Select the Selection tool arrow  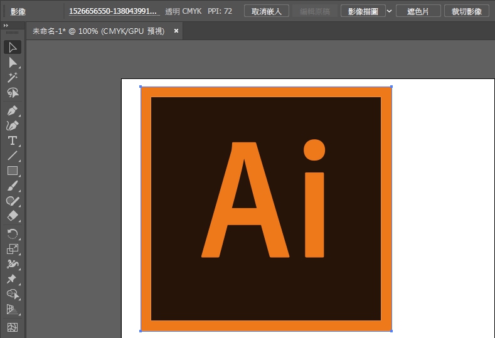[13, 47]
